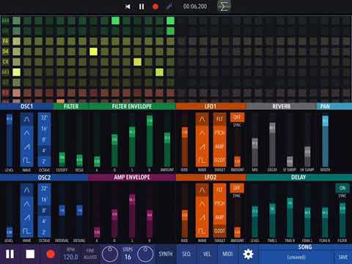
Task: Turn off the DELAY SYNC switch showing ON
Action: point(342,188)
